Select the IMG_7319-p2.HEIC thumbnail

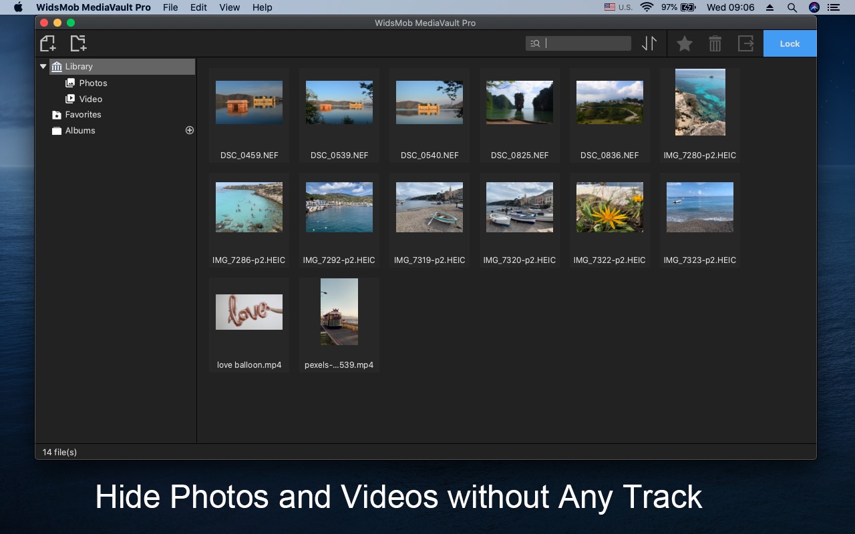tap(430, 207)
